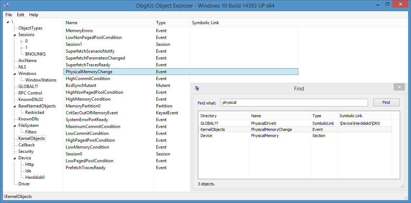
Task: Click main list Symbolic Link column header
Action: point(244,22)
